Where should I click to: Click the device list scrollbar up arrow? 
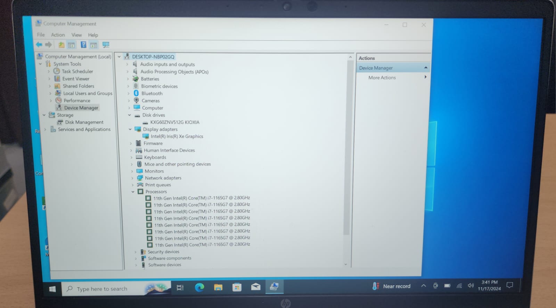pos(350,57)
